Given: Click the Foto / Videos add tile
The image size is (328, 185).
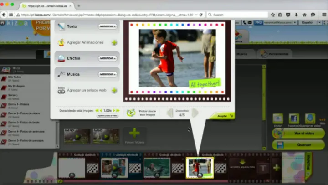Looking at the screenshot, I should [x=134, y=135].
